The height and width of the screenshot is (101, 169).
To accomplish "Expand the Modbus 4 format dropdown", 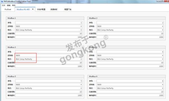I will click(x=130, y=59).
